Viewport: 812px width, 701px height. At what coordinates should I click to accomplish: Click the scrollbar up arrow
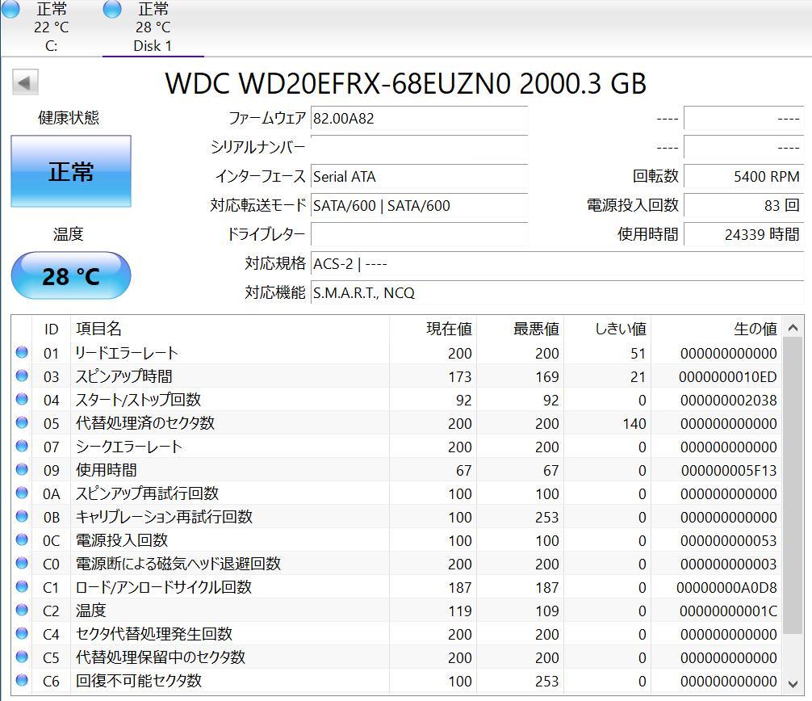[x=793, y=327]
